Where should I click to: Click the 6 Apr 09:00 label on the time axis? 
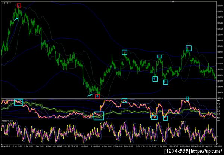click(x=128, y=146)
